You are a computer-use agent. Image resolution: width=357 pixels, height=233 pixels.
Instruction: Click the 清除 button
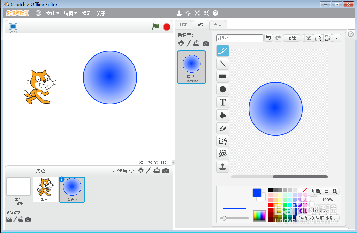[x=292, y=38]
